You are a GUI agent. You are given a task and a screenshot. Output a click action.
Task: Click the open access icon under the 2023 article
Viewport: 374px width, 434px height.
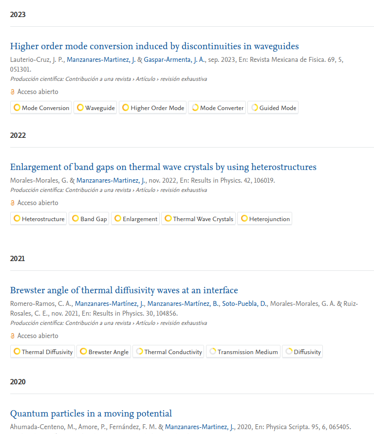click(13, 92)
